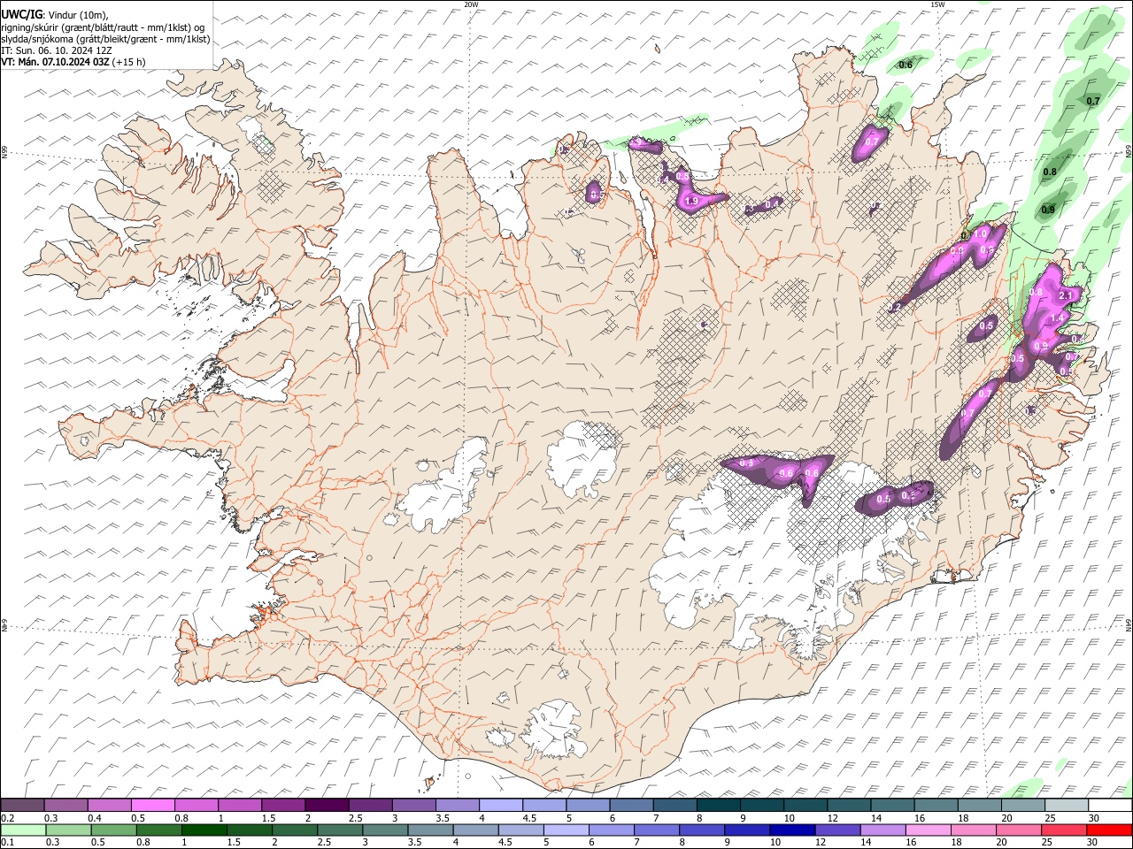
Task: Click the 1.5 label under the top legend row
Action: 268,818
